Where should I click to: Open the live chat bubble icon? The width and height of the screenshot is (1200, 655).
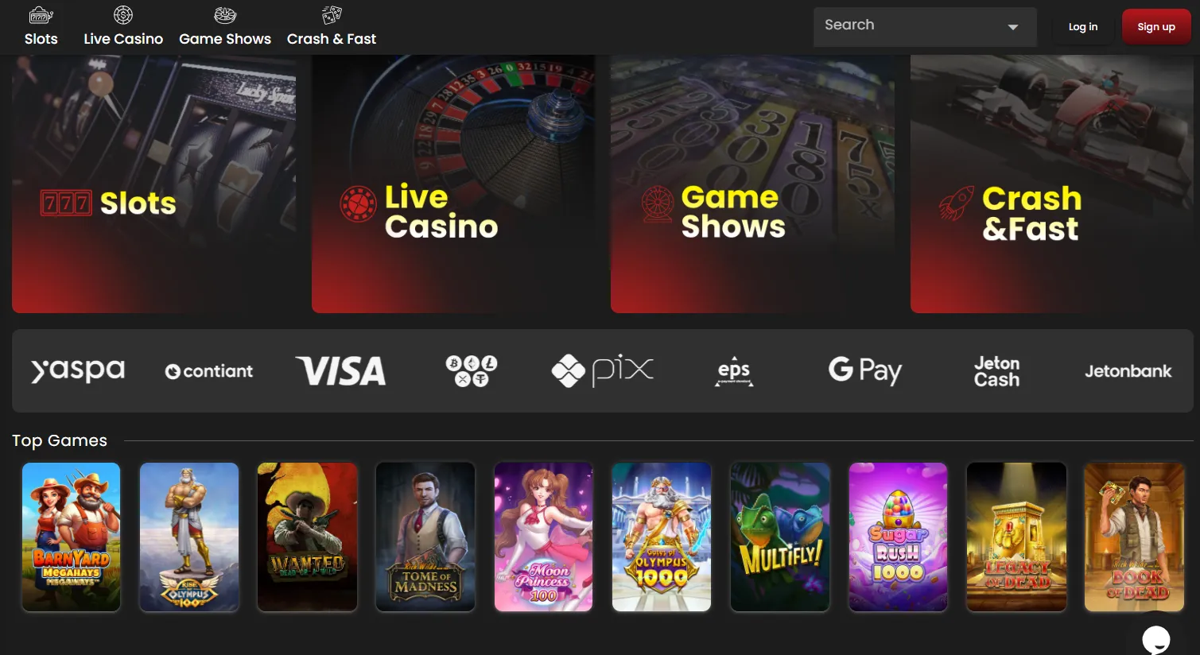pos(1155,639)
